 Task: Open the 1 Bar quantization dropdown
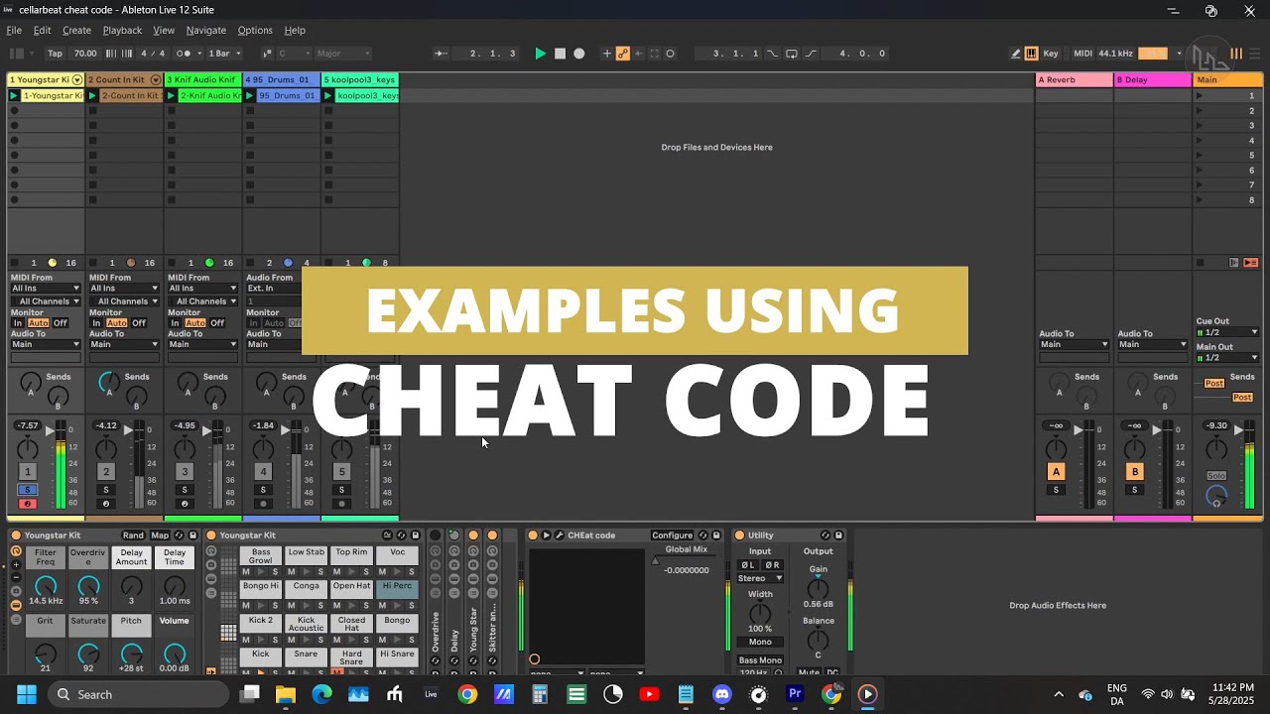tap(222, 54)
